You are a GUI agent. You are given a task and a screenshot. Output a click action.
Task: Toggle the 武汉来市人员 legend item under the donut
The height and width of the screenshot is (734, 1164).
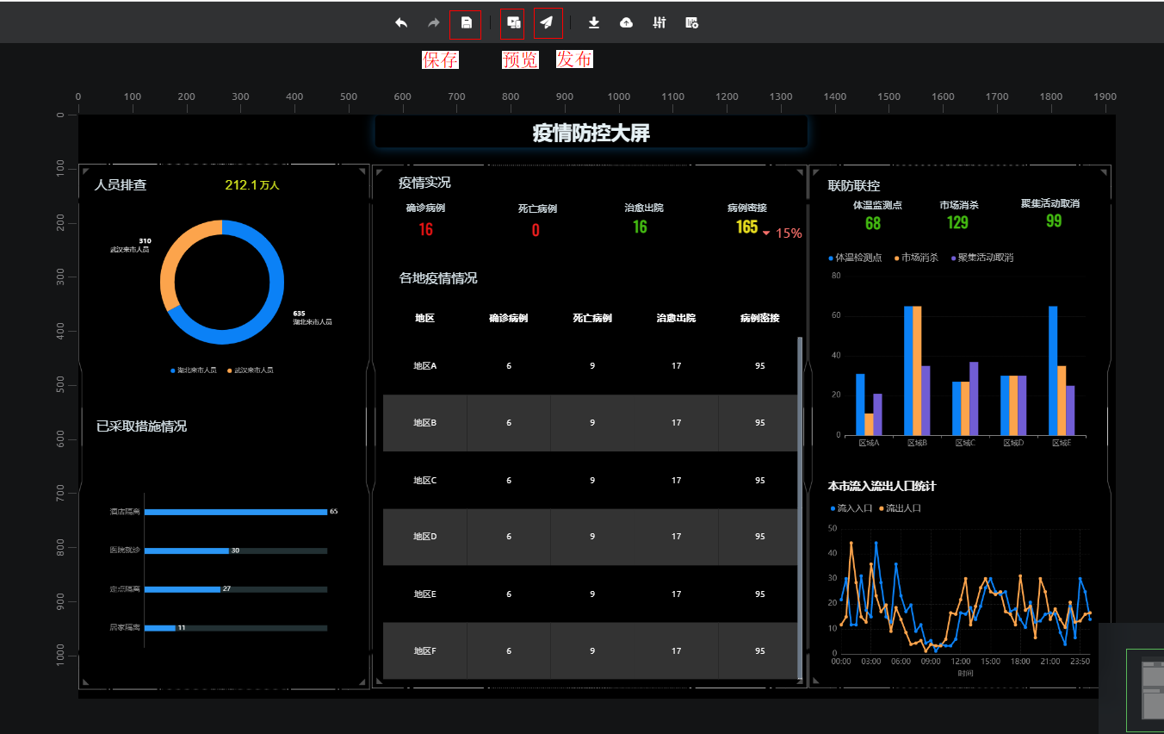click(x=251, y=370)
